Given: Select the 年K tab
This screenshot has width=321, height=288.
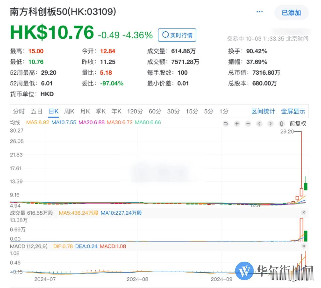Looking at the screenshot, I should [116, 111].
